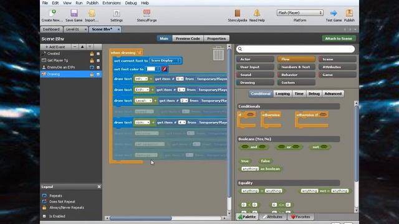Click the palette vertical scrollbar thumb

356,144
